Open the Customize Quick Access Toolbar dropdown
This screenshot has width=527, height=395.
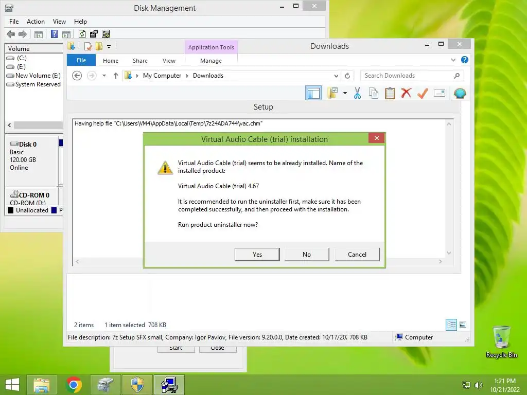point(109,47)
